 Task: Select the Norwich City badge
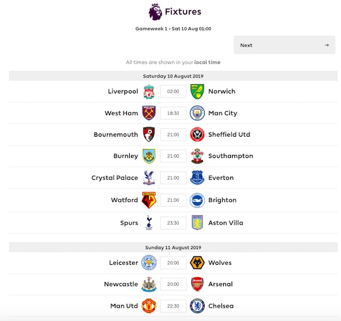click(x=197, y=92)
